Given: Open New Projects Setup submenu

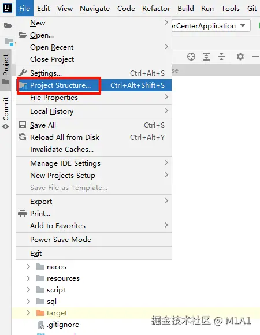Looking at the screenshot, I should (x=94, y=176).
